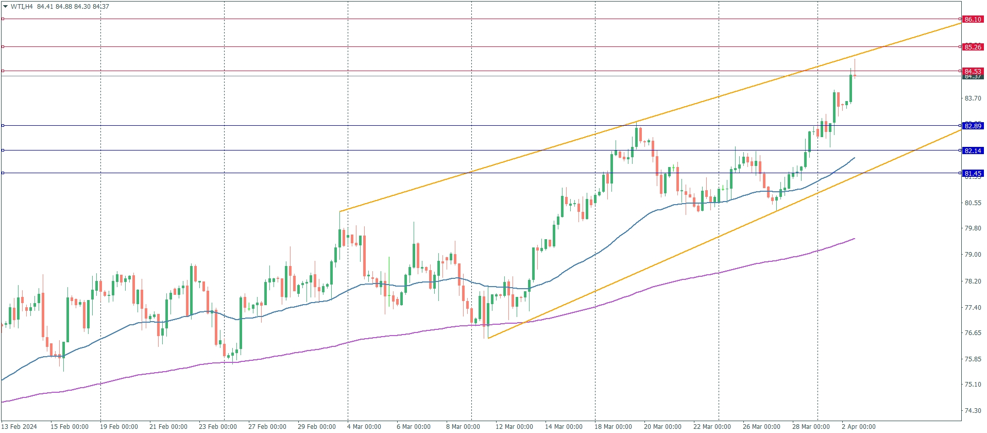
Task: Click the 76.65 value on price axis
Action: (973, 333)
